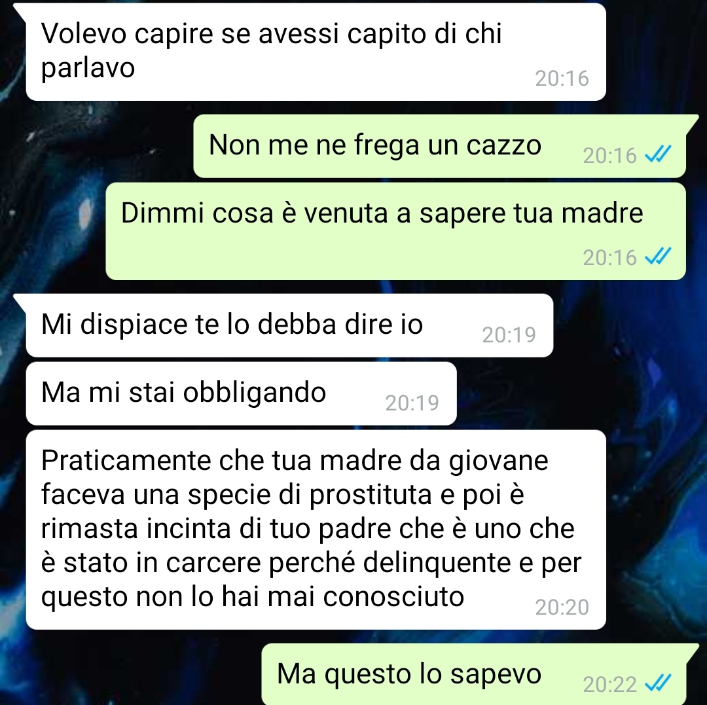Click the 20:20 timestamp on the long message

pos(562,607)
